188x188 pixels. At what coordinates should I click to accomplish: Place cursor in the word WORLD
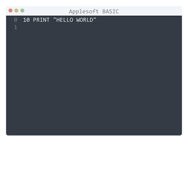pyautogui.click(x=85, y=20)
